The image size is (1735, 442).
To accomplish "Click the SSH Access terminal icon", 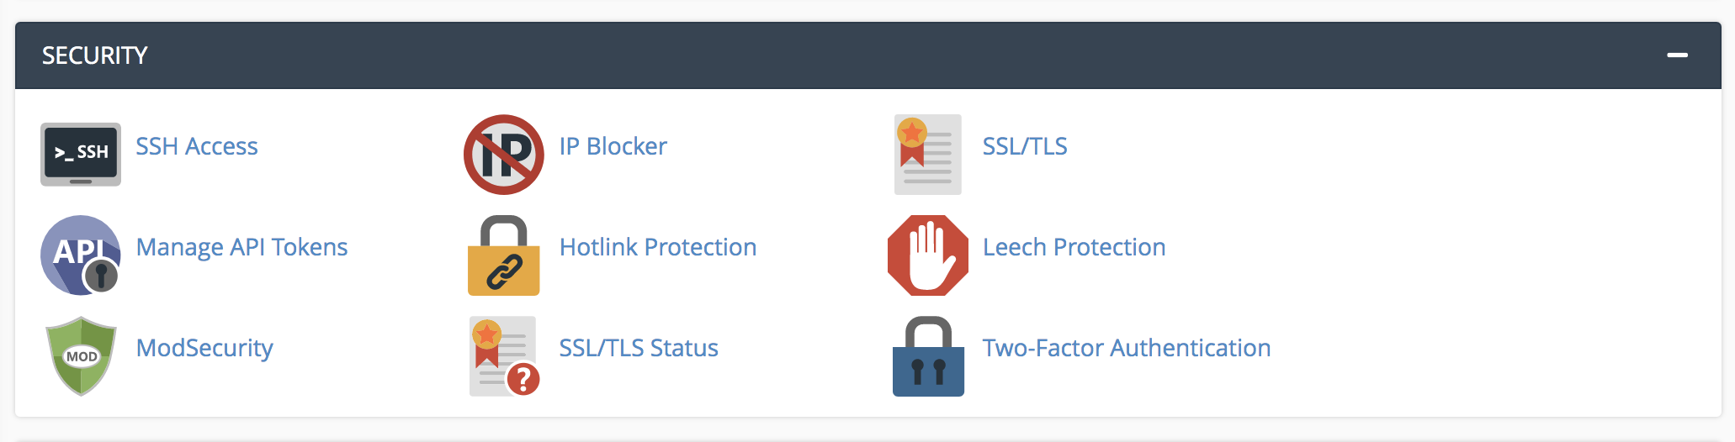I will pos(81,154).
